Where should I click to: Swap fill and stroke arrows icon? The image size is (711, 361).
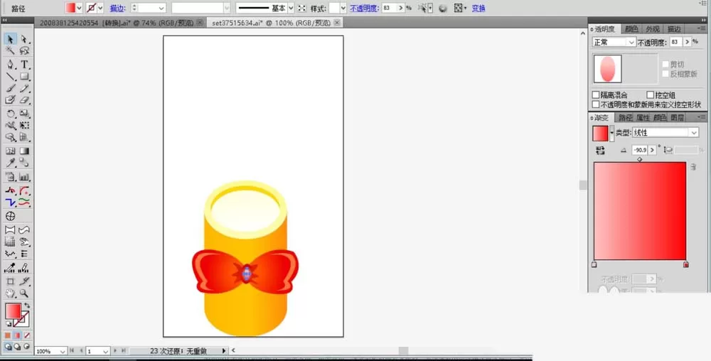(x=27, y=306)
